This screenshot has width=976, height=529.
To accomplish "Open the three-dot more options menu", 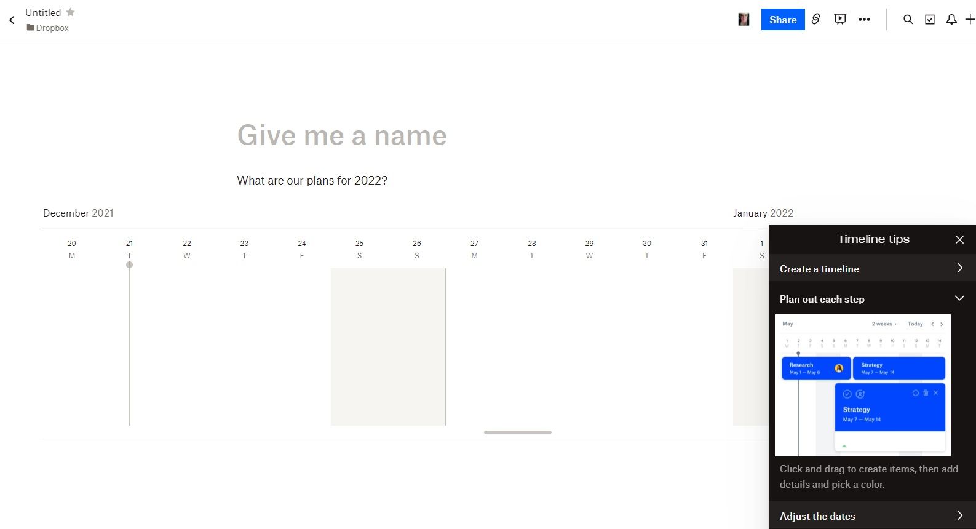I will 864,20.
